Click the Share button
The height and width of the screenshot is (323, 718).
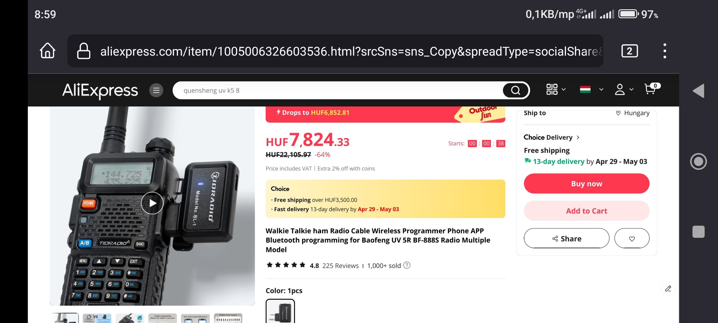pos(566,238)
